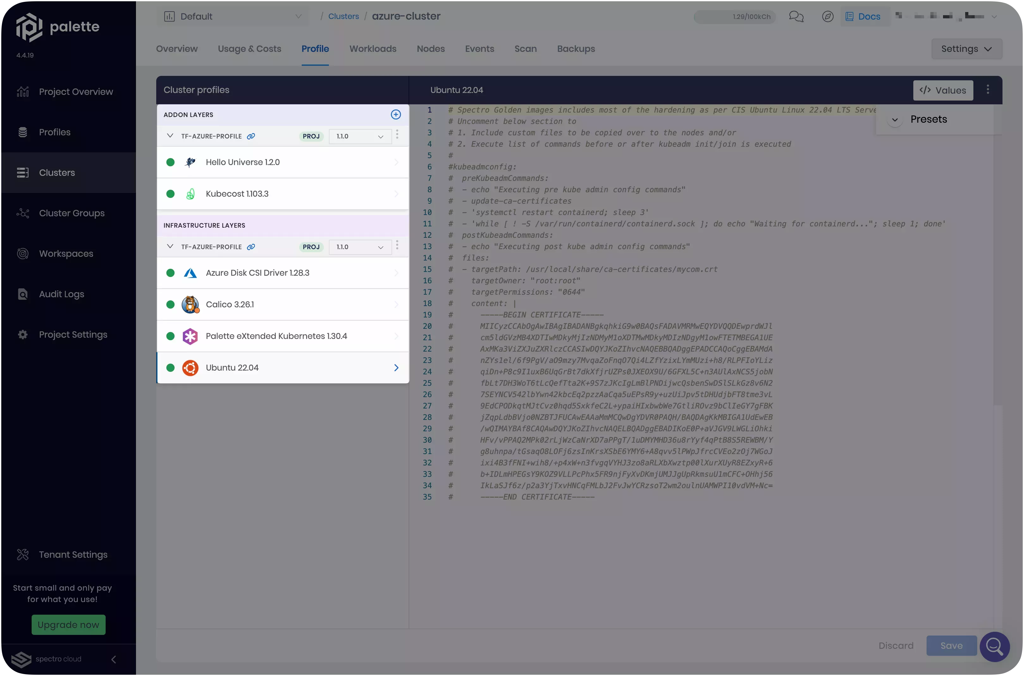Open the addon layer version dropdown 11.0
The width and height of the screenshot is (1024, 676).
359,137
